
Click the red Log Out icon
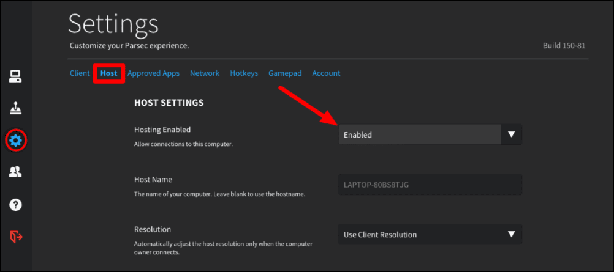16,237
